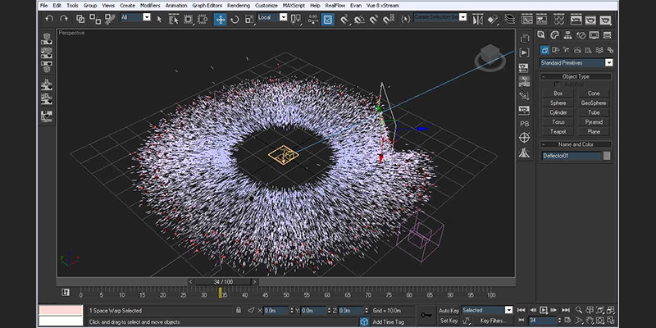This screenshot has height=328, width=656.
Task: Click the Mirror tool icon
Action: point(477,19)
